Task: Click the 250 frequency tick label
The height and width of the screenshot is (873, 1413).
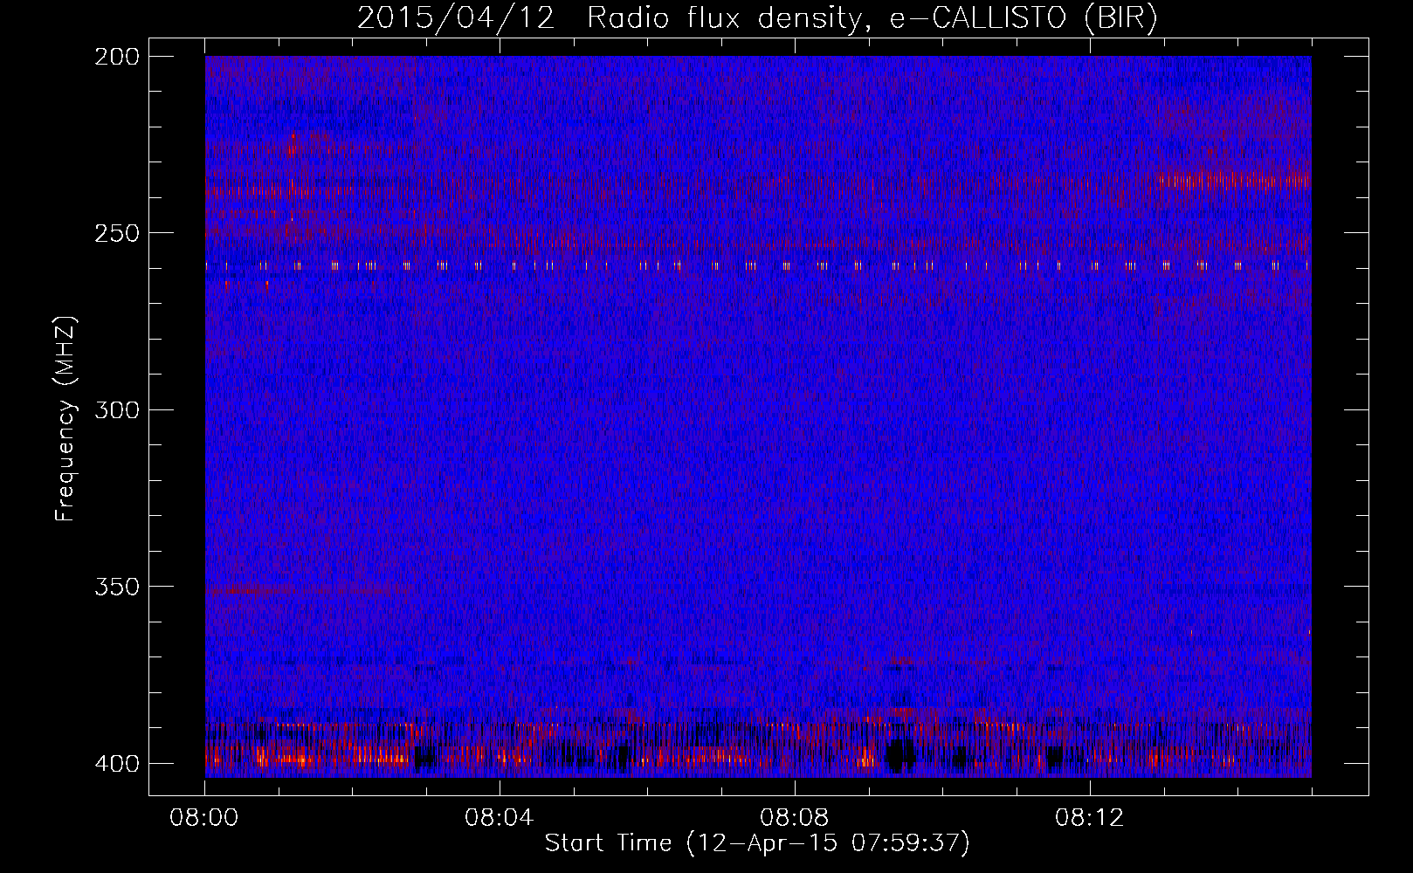Action: (x=116, y=233)
